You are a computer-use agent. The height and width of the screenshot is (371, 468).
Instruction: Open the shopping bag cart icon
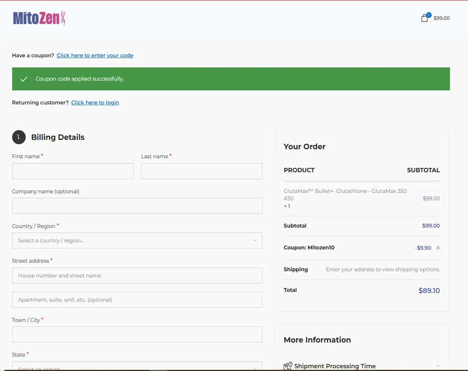point(424,18)
